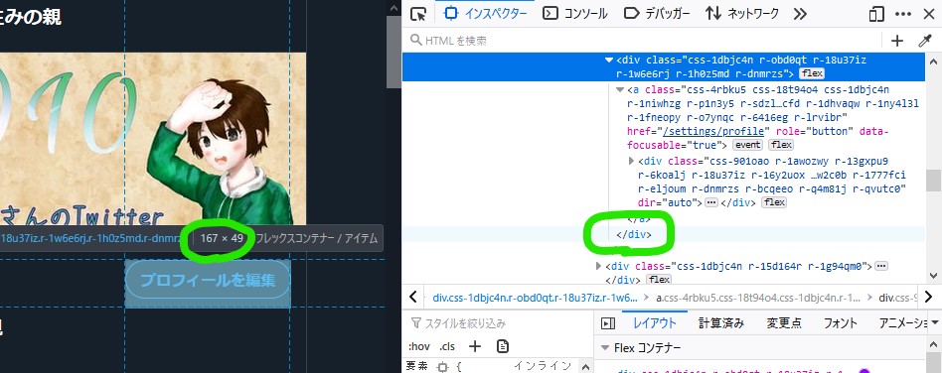Expand ellipsis inside css-901oao div
The image size is (942, 373).
point(711,202)
